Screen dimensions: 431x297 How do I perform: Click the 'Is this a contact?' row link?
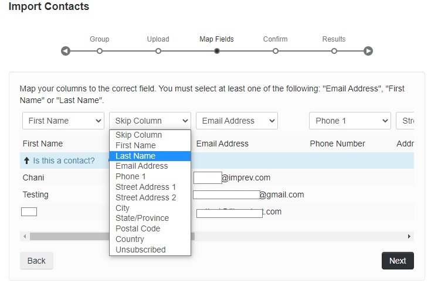coord(63,161)
